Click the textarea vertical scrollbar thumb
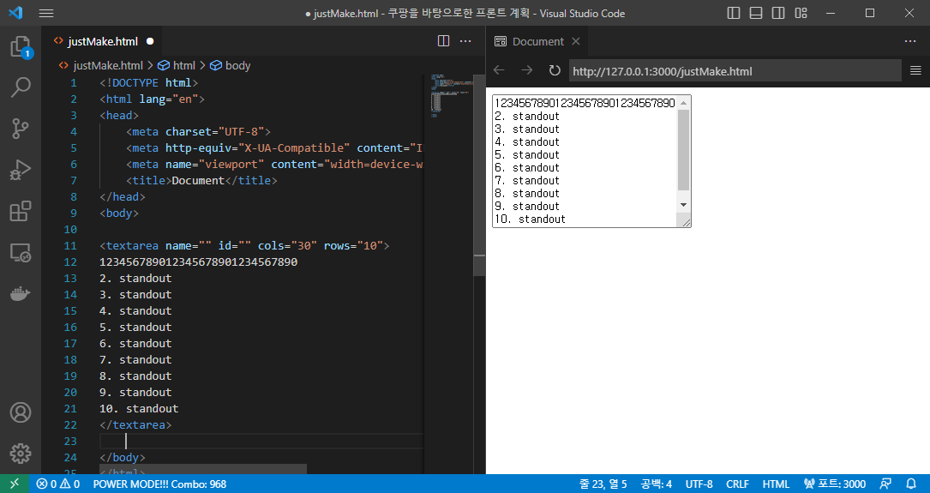The image size is (930, 493). [683, 150]
